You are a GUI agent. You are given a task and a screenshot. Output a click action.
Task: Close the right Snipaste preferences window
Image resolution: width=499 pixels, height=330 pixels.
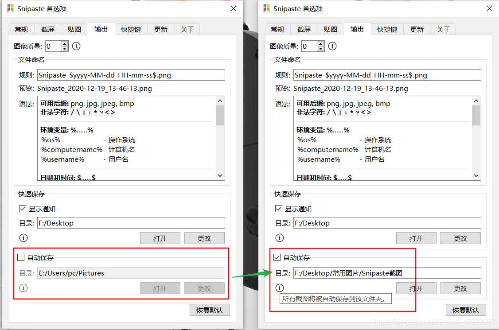coord(490,8)
